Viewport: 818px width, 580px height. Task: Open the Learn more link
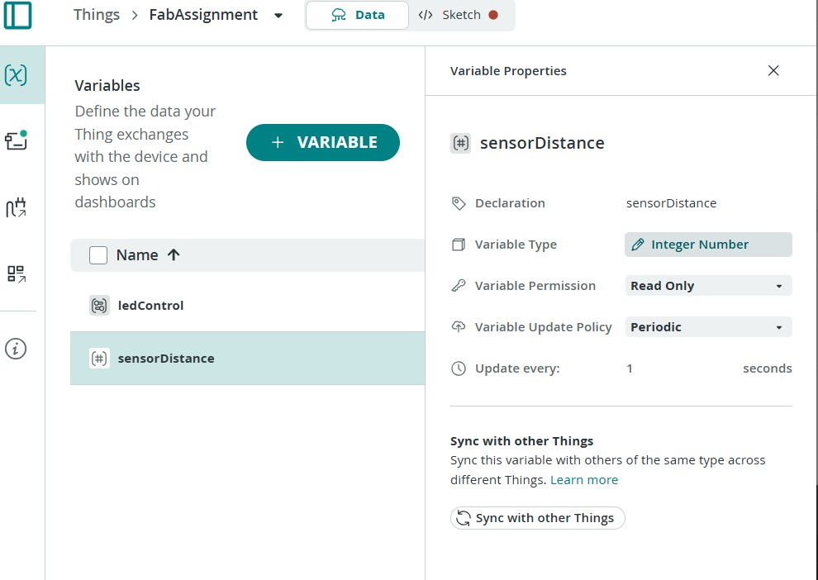tap(584, 480)
